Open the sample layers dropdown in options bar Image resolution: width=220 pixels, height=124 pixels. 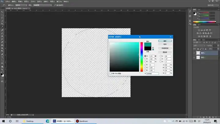(42, 5)
